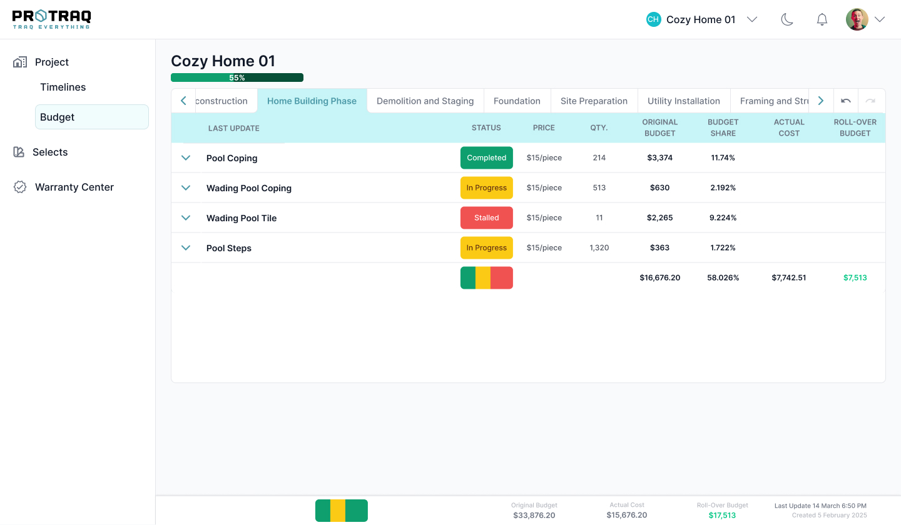Click the user profile avatar

point(857,19)
